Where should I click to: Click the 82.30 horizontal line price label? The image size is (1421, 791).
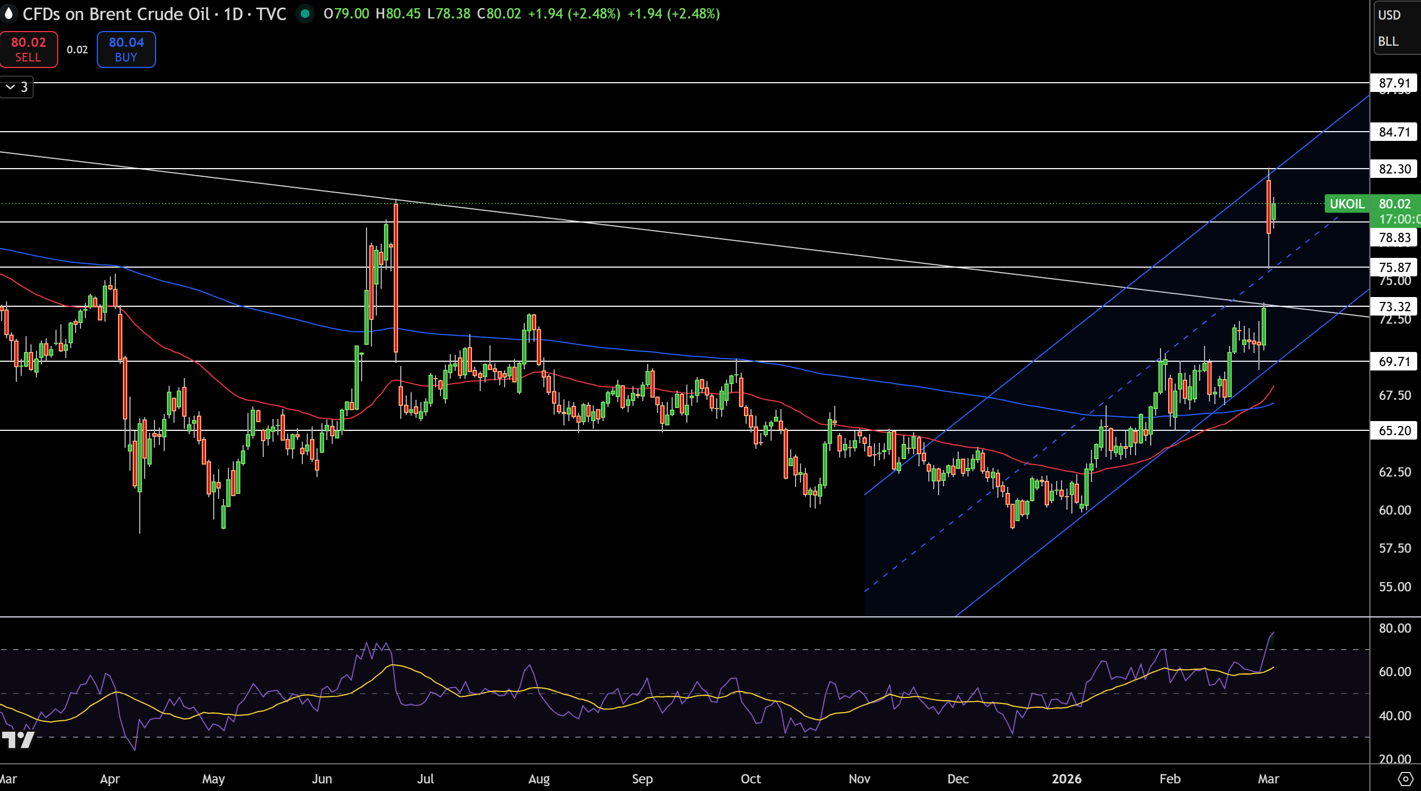[x=1394, y=169]
